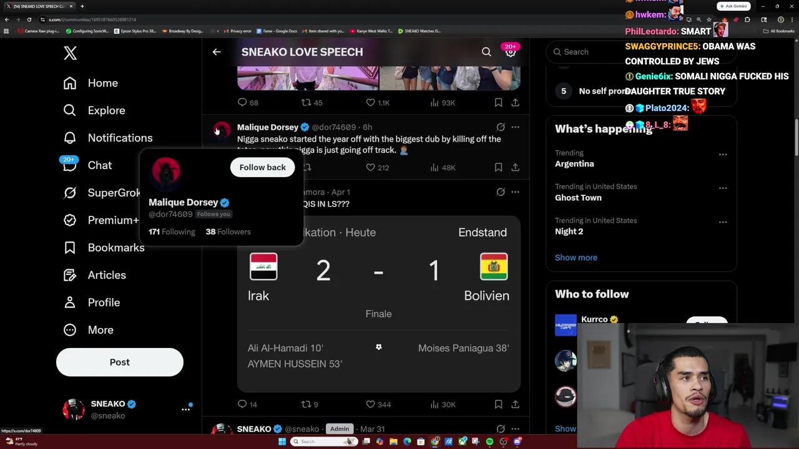Bookmark the post with 93K views
Viewport: 799px width, 449px height.
click(x=498, y=102)
